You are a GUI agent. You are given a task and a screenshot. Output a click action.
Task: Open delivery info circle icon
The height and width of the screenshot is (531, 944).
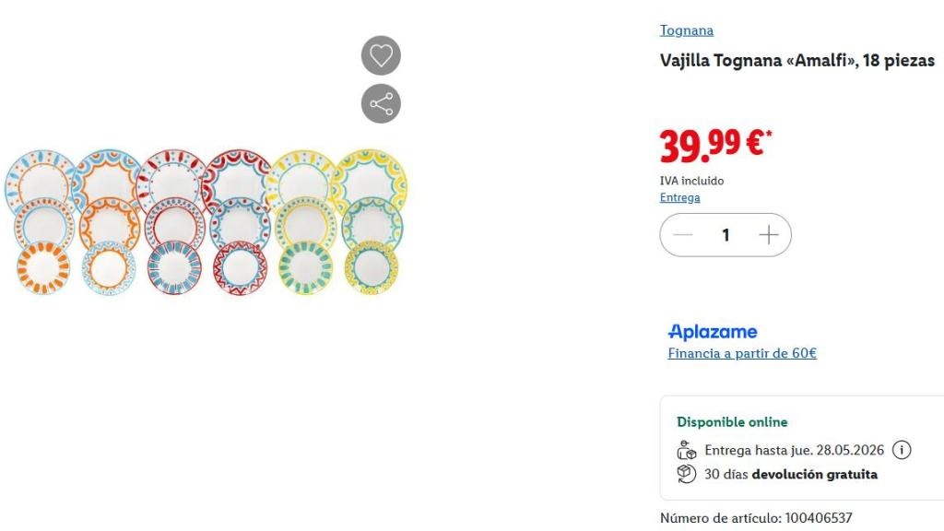tap(902, 450)
